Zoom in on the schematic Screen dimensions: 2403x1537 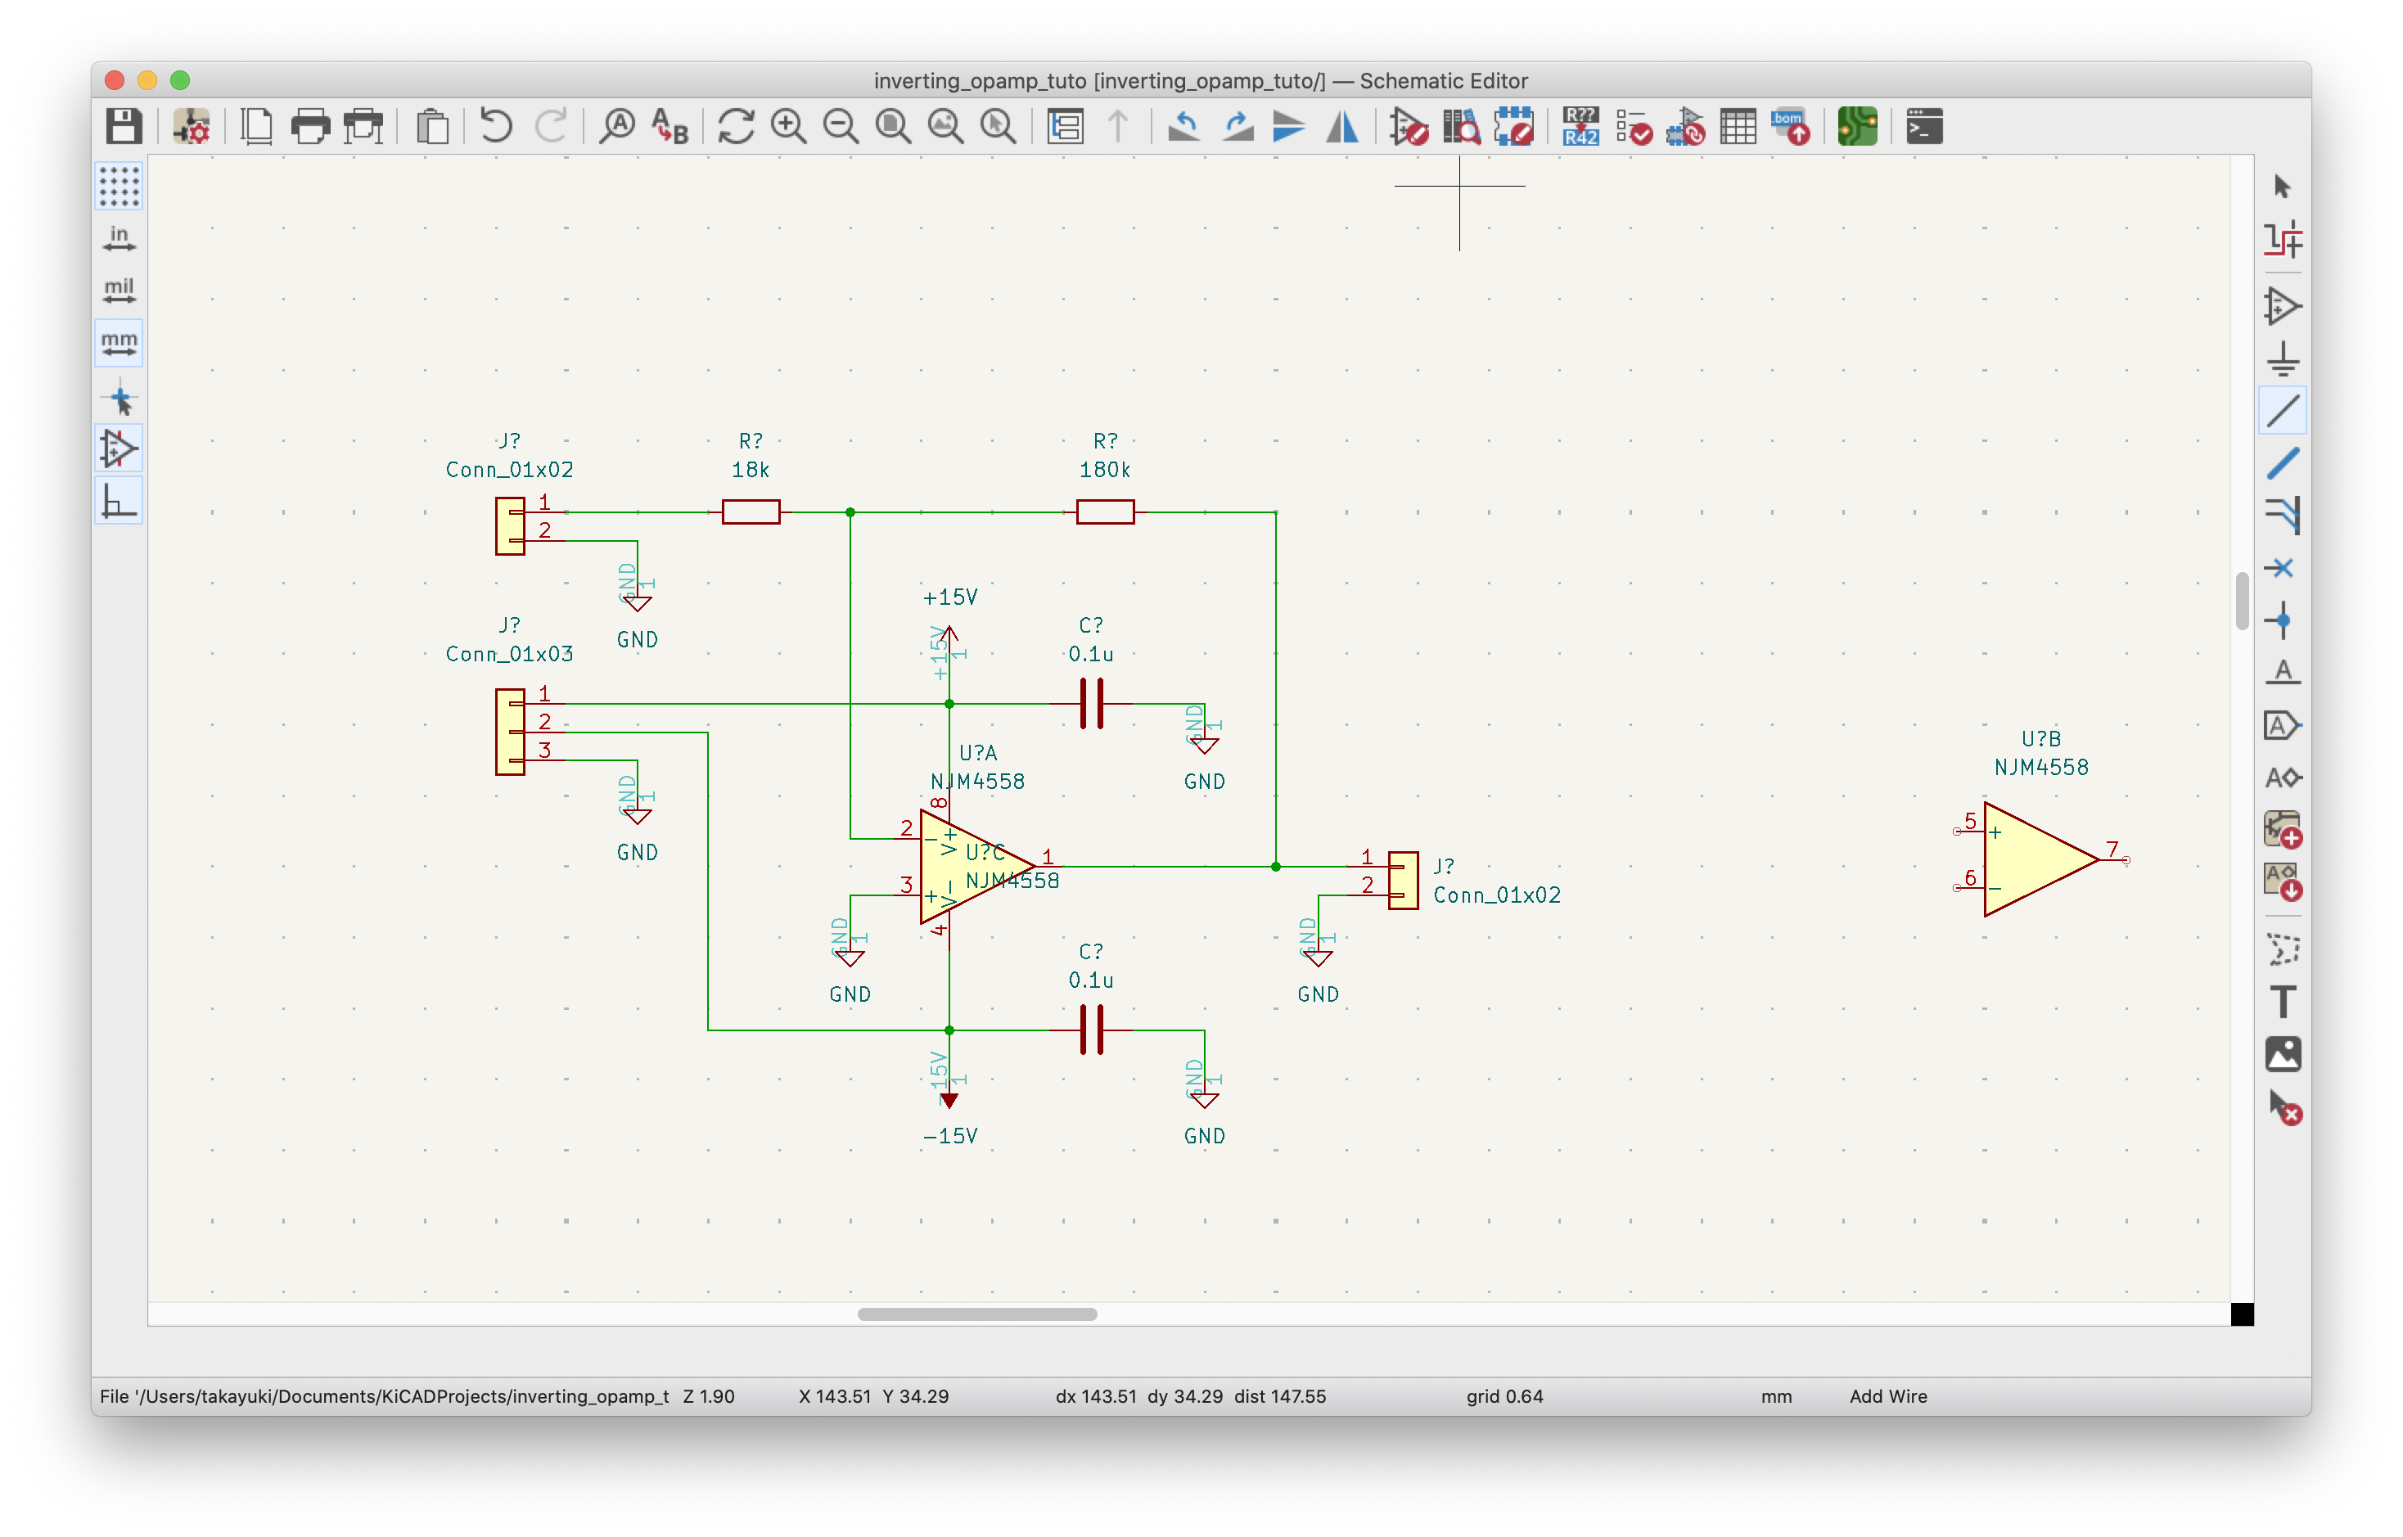[x=788, y=127]
